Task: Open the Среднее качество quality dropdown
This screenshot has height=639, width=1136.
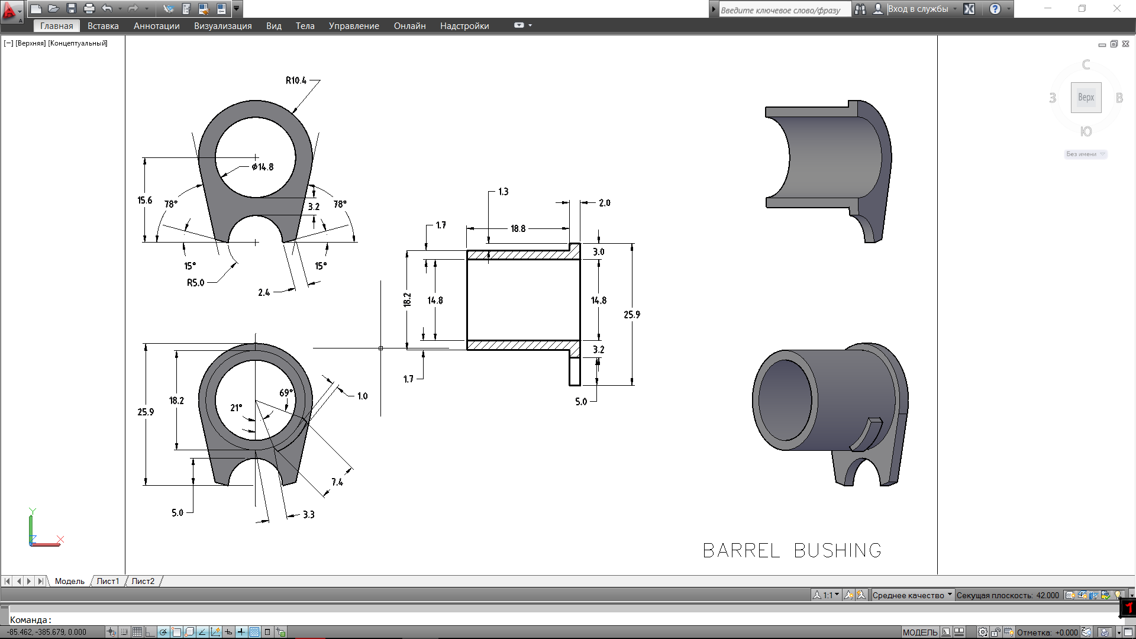Action: tap(912, 595)
